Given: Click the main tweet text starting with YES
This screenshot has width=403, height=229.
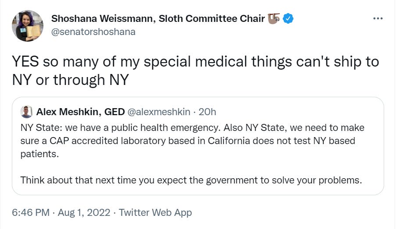Looking at the screenshot, I should [x=195, y=62].
